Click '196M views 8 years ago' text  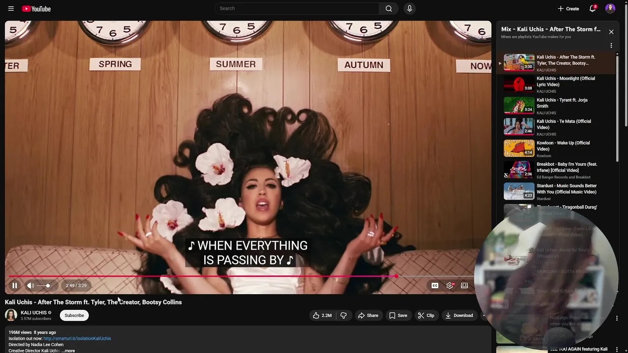[32, 332]
